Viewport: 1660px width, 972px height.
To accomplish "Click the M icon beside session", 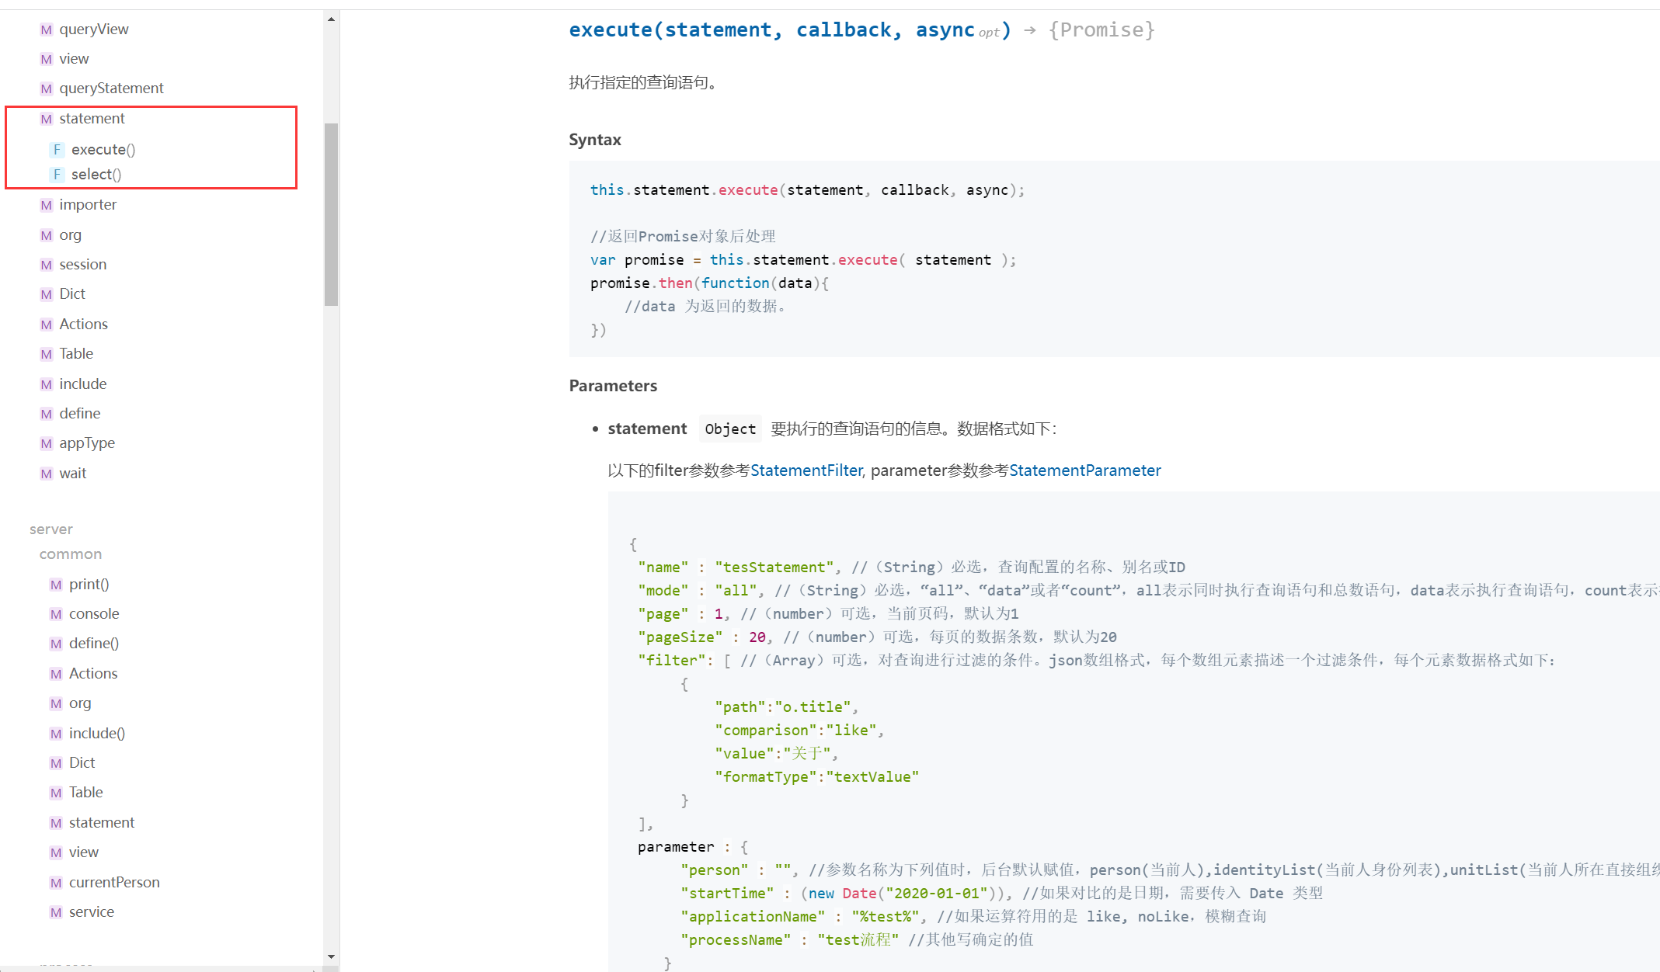I will tap(46, 265).
